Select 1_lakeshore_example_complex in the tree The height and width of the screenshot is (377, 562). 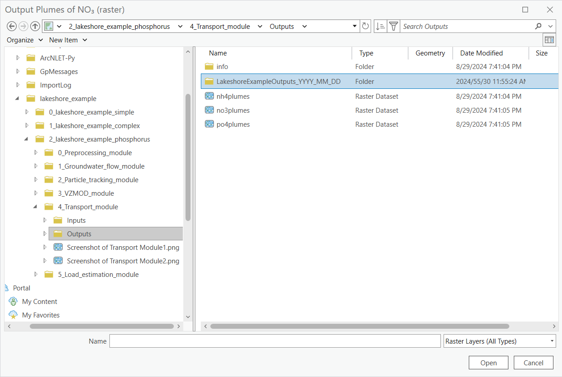(x=95, y=125)
